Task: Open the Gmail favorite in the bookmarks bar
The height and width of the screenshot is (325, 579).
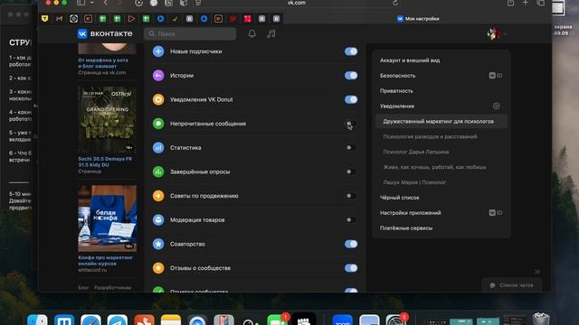Action: tap(59, 18)
